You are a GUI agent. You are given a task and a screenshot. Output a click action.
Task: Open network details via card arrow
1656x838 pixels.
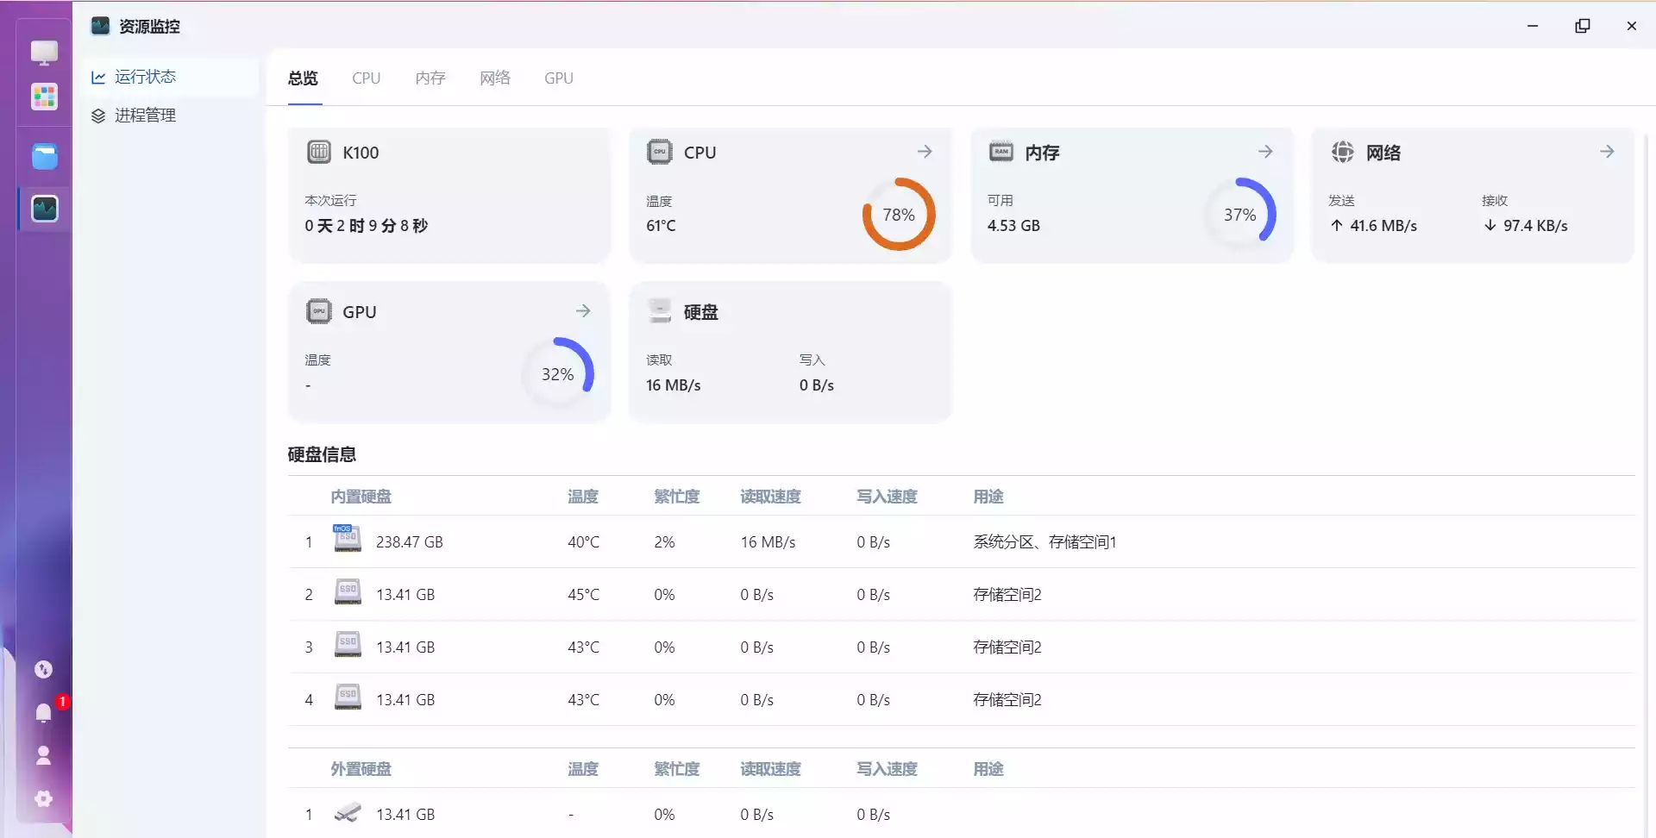(x=1607, y=152)
